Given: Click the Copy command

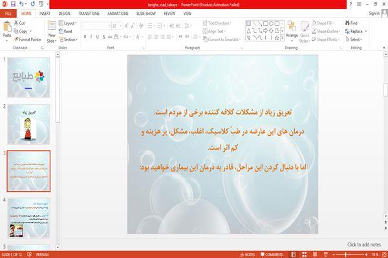Looking at the screenshot, I should [x=21, y=32].
